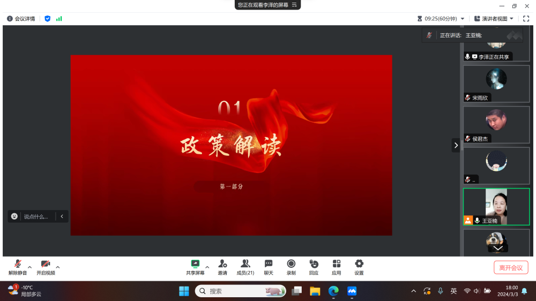Click the blue security shield icon
The width and height of the screenshot is (536, 301).
point(48,19)
